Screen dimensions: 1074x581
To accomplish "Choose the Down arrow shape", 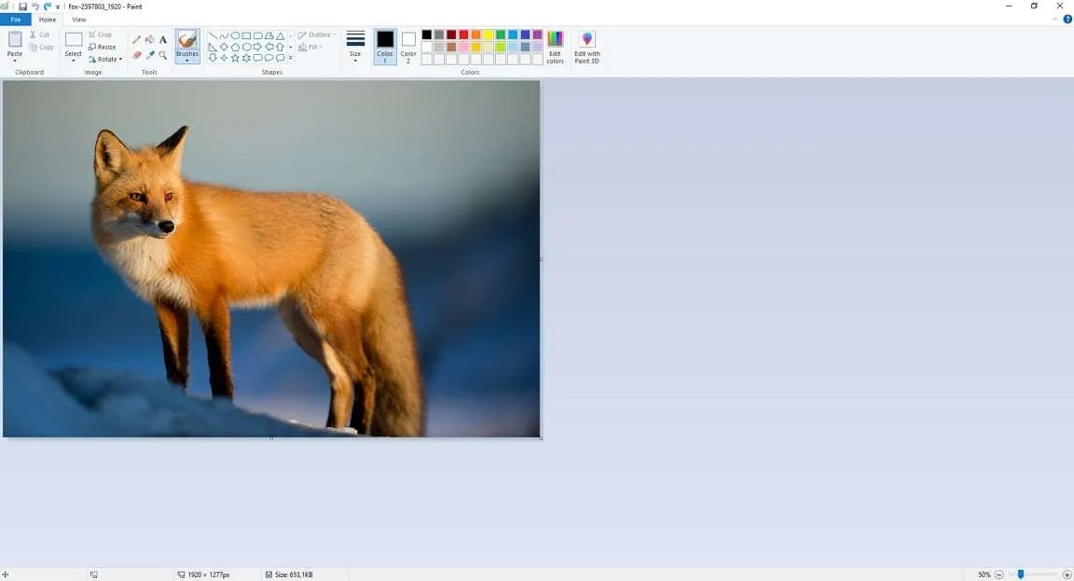I will tap(213, 58).
